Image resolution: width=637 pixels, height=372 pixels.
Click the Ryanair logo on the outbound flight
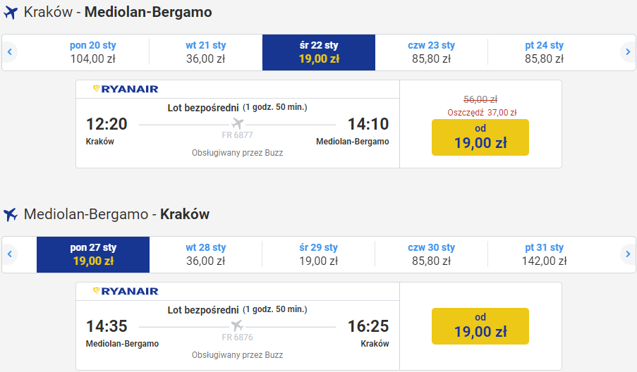tap(126, 89)
